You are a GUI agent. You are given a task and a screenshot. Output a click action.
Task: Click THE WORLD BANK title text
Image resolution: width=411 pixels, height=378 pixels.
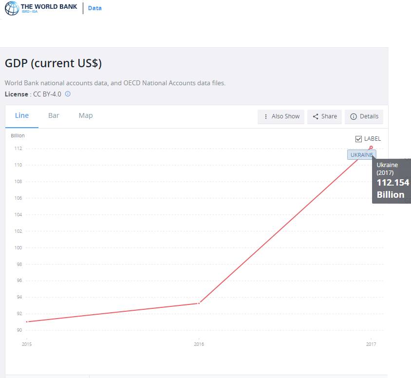49,6
